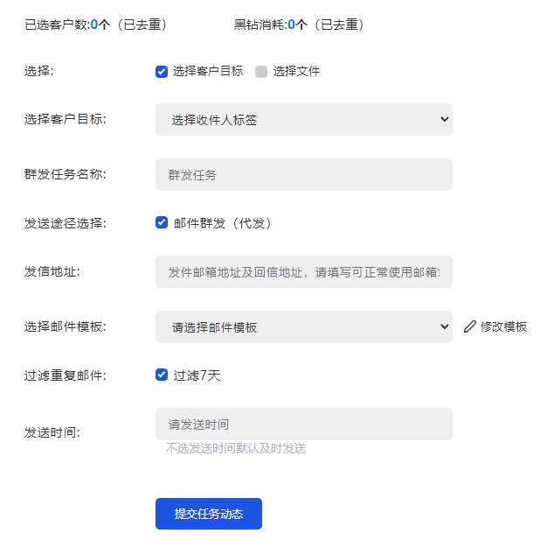Toggle the 选择客户目标 checkbox
Image resolution: width=540 pixels, height=547 pixels.
[x=162, y=72]
